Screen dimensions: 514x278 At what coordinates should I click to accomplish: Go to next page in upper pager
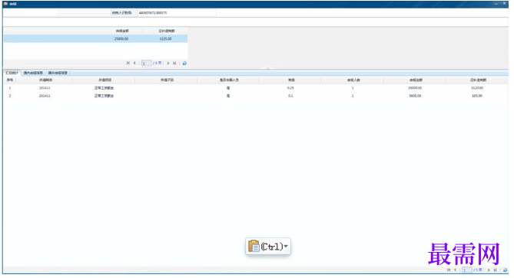point(168,63)
